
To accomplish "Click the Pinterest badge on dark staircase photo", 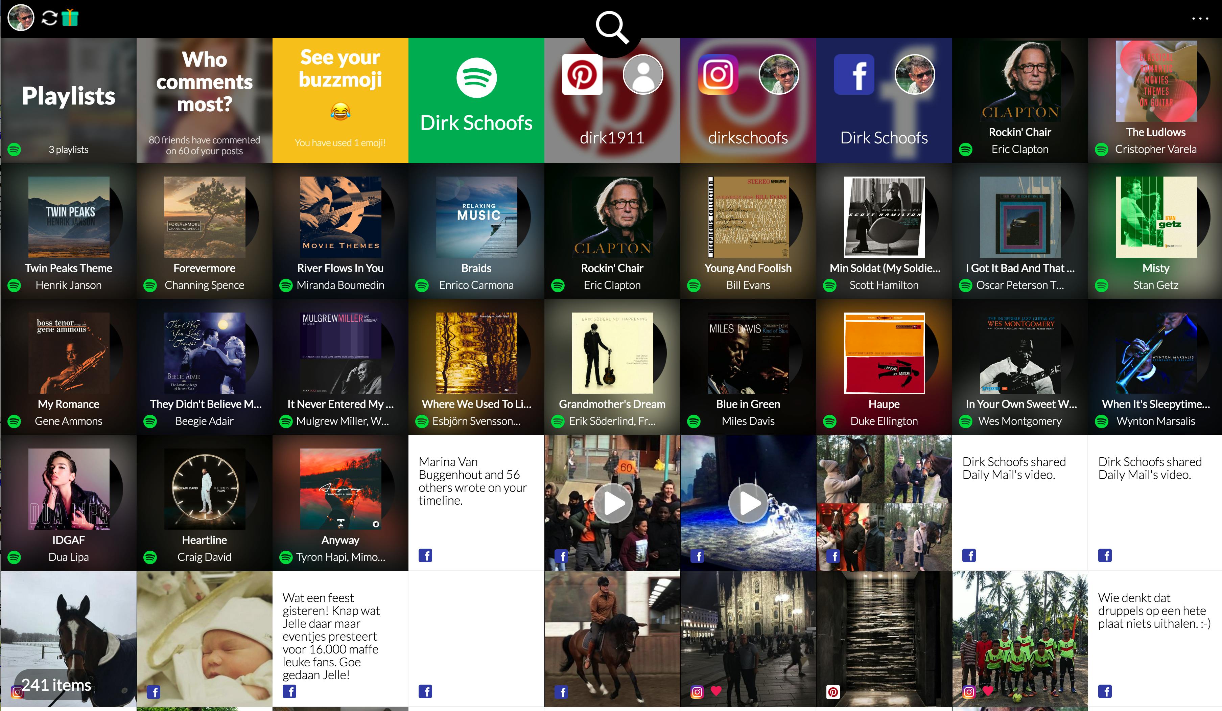I will [833, 692].
